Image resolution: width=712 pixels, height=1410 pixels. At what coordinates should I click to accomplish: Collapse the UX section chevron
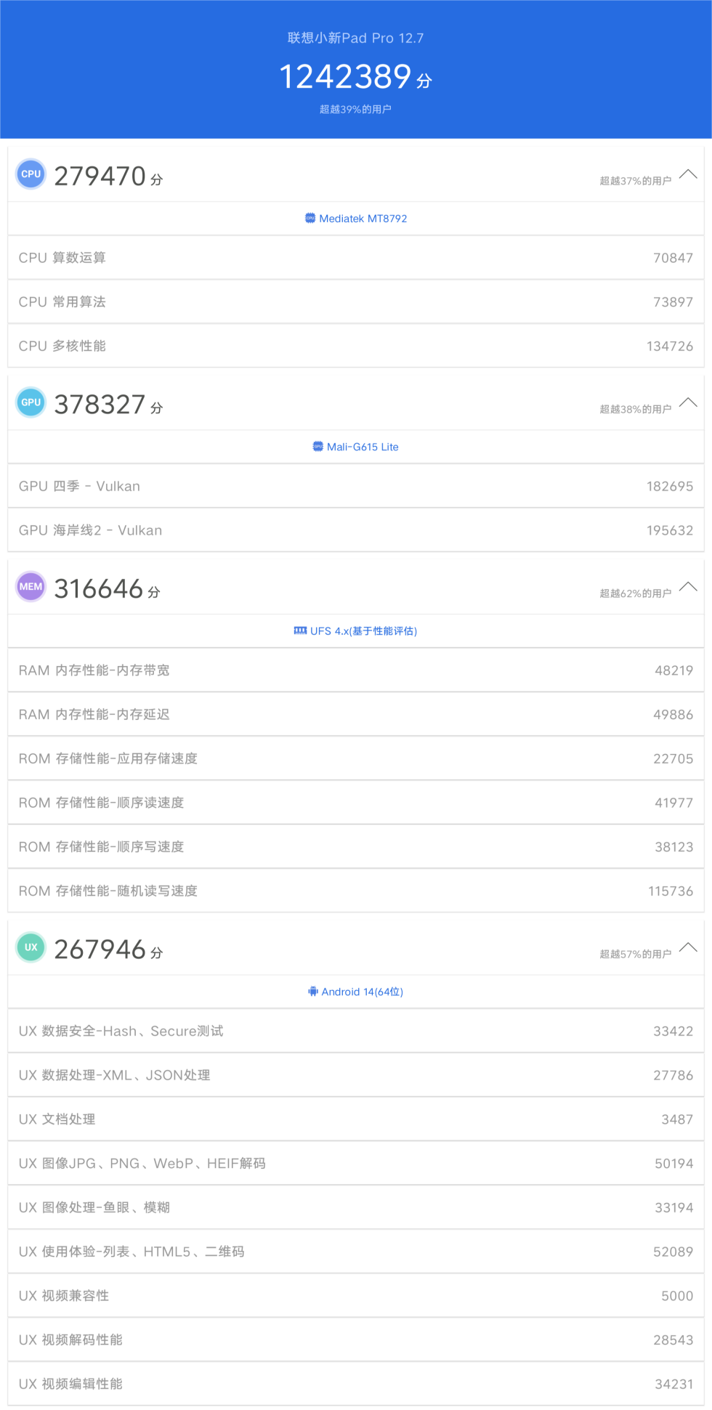pos(688,947)
